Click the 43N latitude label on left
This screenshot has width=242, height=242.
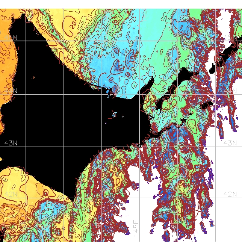click(x=11, y=143)
